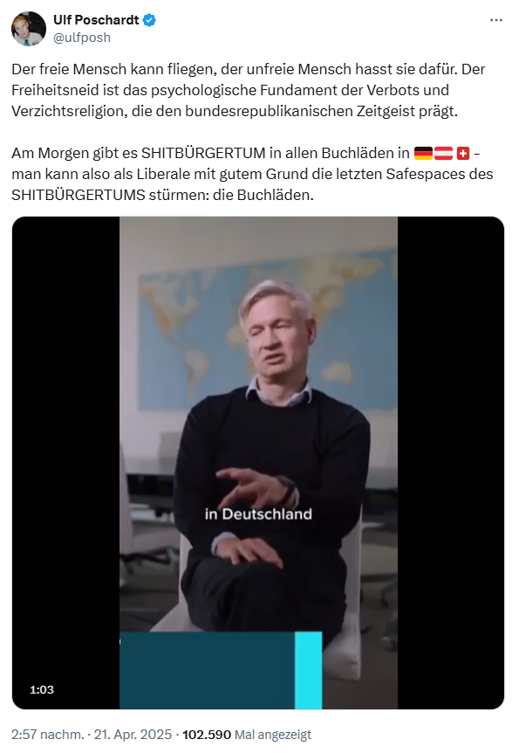This screenshot has width=519, height=753.
Task: Click the left black video letterbox area
Action: point(65,462)
